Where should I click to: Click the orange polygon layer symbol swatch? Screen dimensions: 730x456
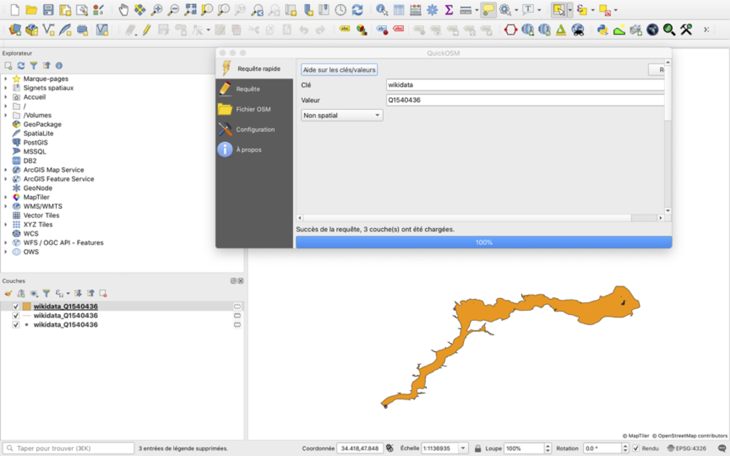26,307
